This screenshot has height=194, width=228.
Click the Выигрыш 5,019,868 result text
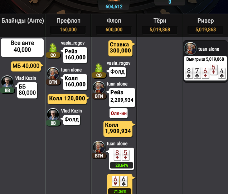[x=205, y=59]
